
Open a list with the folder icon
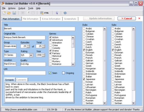click(9, 13)
